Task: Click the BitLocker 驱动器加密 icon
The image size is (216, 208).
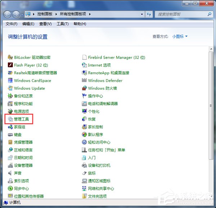Action: [10, 58]
